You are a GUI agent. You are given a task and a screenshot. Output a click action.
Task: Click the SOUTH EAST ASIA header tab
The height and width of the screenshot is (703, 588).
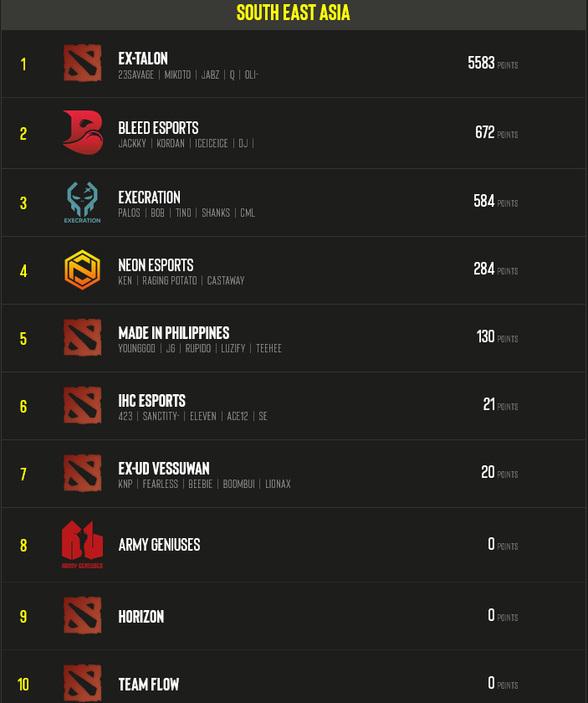(294, 13)
